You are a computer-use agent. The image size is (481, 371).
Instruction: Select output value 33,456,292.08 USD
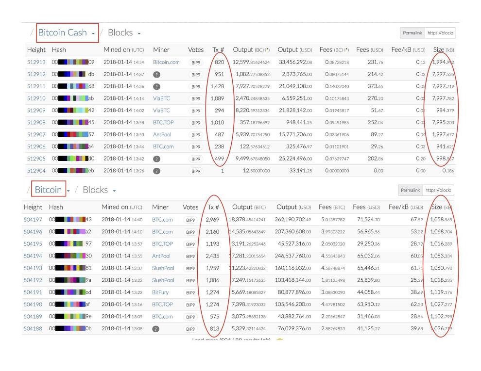295,62
